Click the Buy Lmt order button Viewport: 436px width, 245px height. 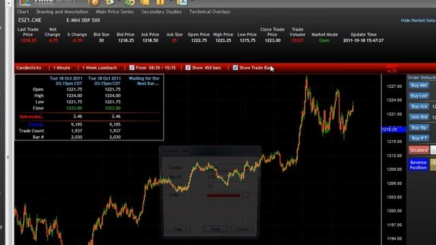(x=419, y=96)
